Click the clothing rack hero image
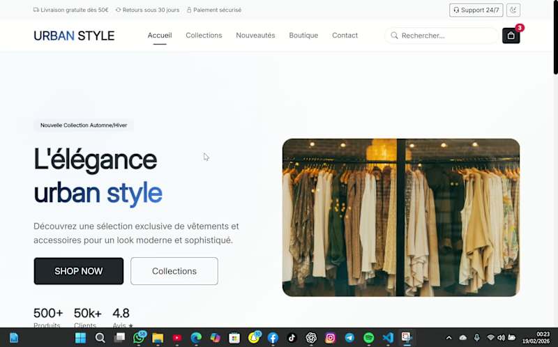This screenshot has height=347, width=558. 400,217
